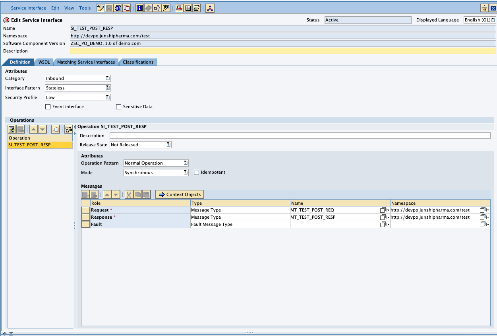This screenshot has height=336, width=497.
Task: Open the View menu
Action: (x=69, y=8)
